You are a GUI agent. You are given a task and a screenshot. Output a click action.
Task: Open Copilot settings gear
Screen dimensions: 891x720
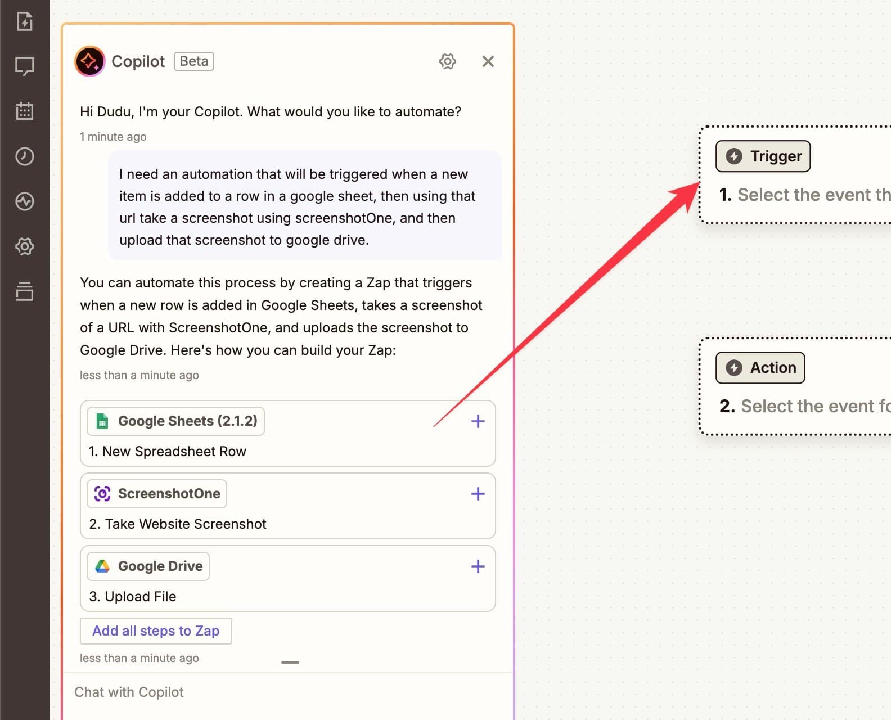(448, 61)
